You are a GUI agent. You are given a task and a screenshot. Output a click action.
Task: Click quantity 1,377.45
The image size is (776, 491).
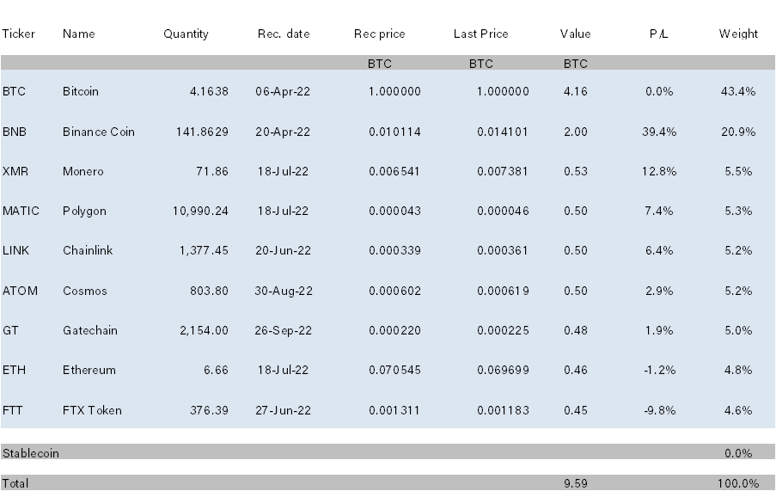(x=204, y=250)
